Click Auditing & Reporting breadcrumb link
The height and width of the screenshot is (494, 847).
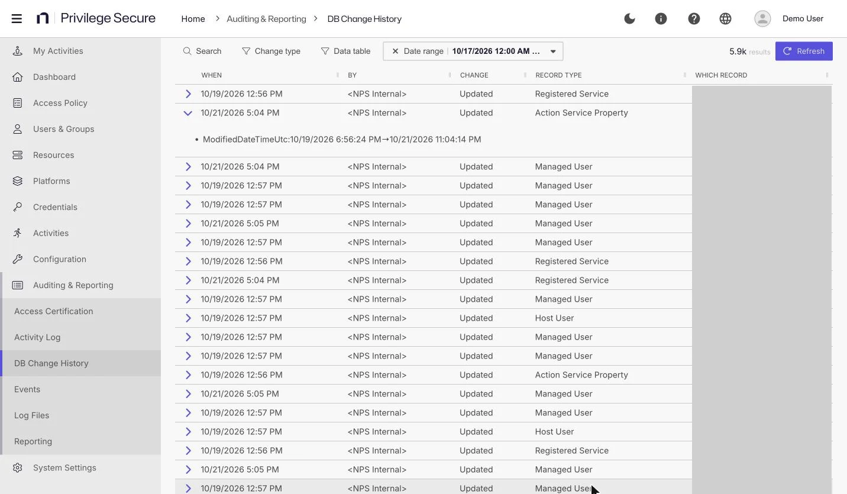coord(266,19)
